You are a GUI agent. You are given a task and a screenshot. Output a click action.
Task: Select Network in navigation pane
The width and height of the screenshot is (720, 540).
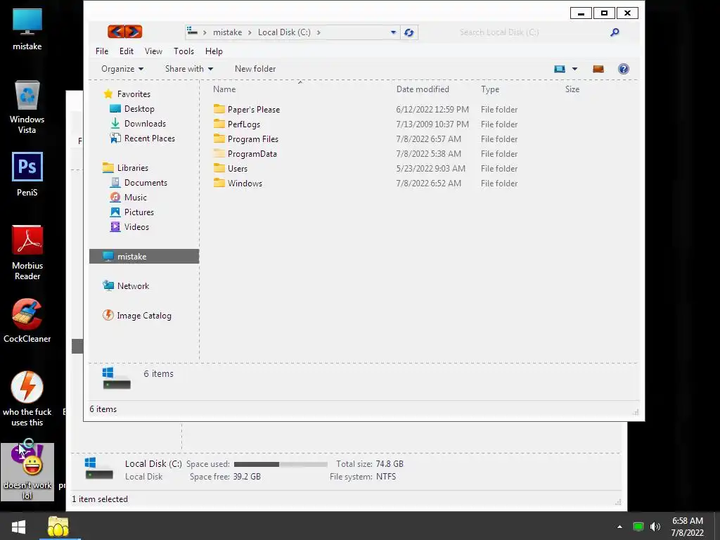click(126, 285)
